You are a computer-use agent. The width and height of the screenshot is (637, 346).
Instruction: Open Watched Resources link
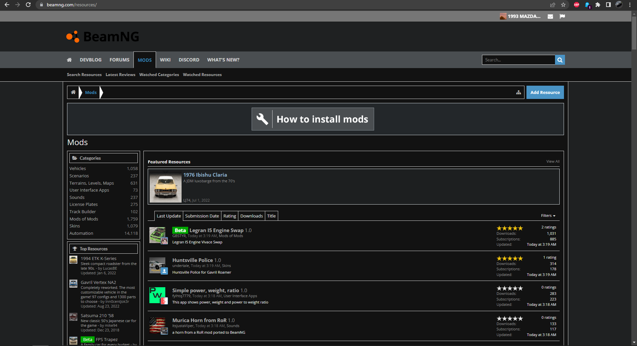pos(202,75)
